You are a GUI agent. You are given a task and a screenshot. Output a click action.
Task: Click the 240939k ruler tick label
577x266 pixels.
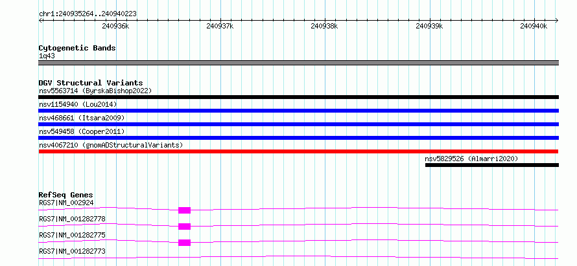(429, 26)
